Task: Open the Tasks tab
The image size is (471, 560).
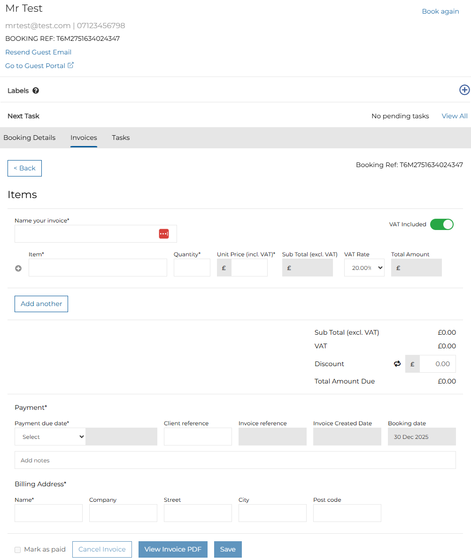Action: tap(121, 138)
